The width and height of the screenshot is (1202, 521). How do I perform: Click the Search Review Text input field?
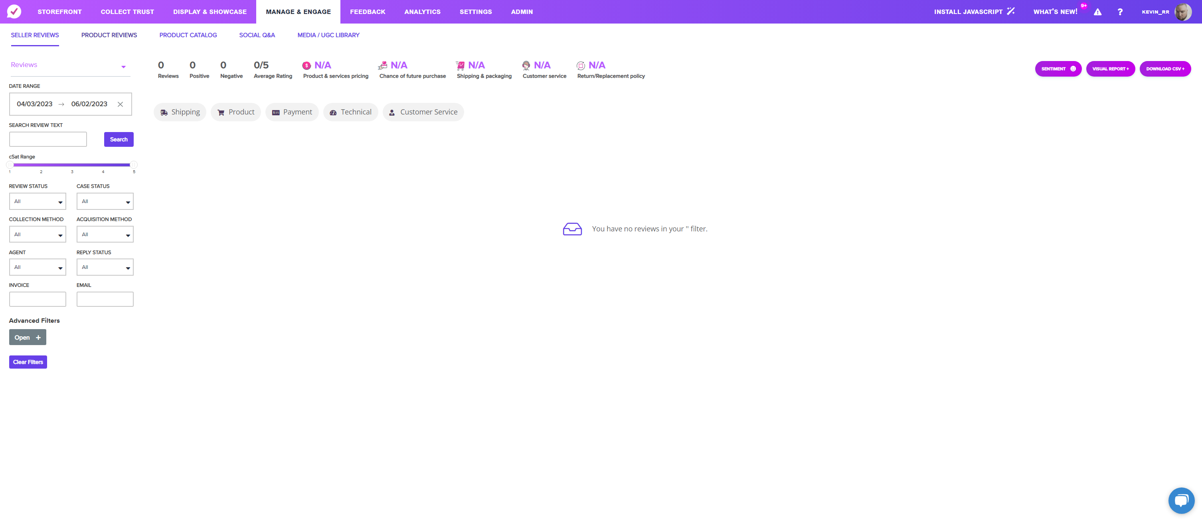pyautogui.click(x=48, y=140)
